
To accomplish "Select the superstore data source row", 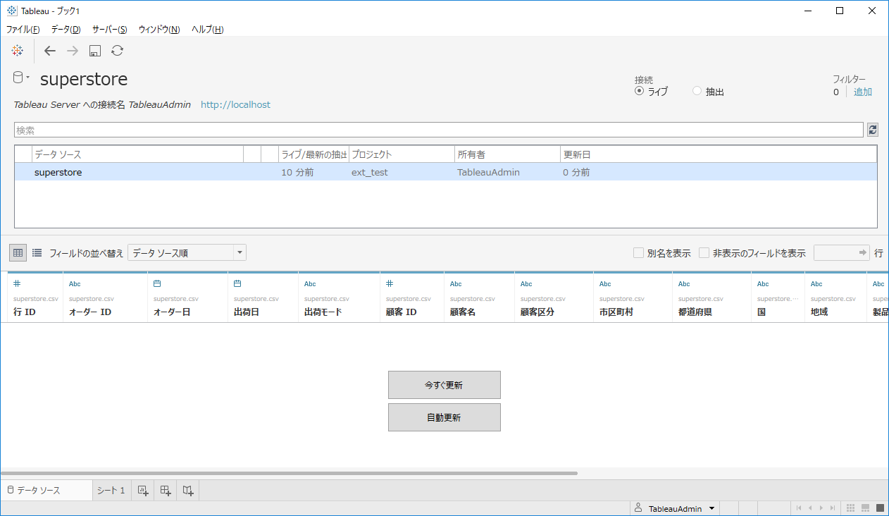I will [446, 172].
